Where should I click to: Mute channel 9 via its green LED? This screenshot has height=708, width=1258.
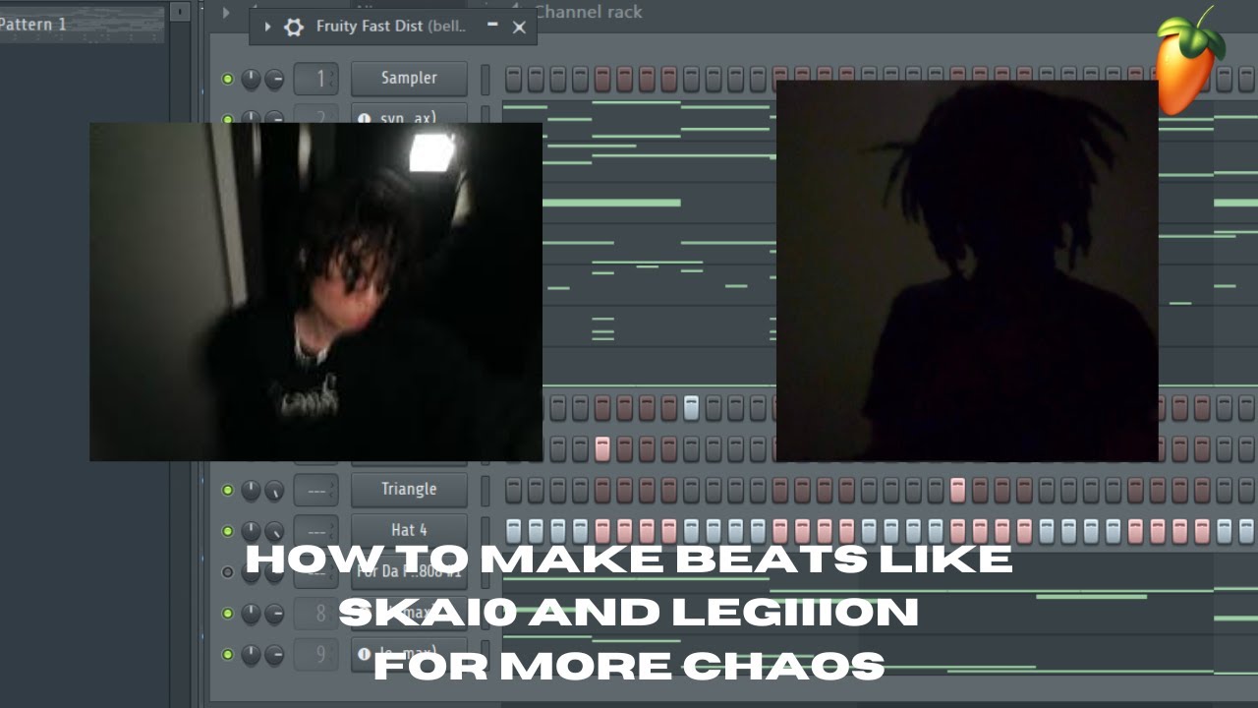click(228, 654)
